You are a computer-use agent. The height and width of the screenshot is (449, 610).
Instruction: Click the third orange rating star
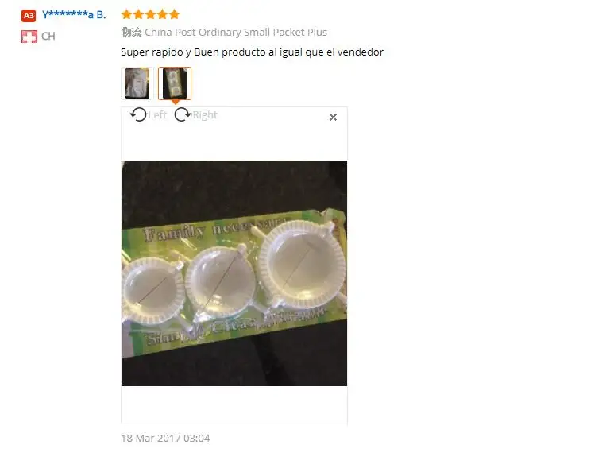click(151, 15)
